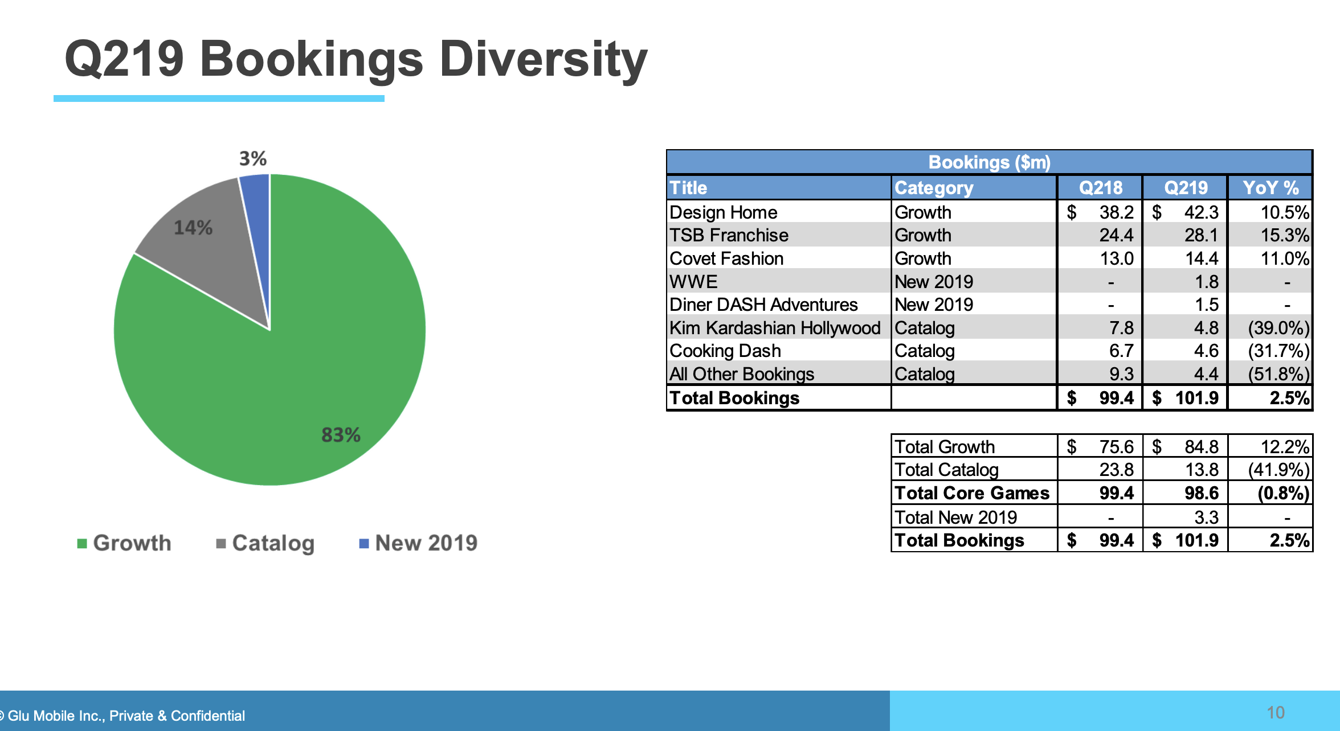This screenshot has height=731, width=1340.
Task: Click Total Catalog summary row label
Action: (x=946, y=470)
